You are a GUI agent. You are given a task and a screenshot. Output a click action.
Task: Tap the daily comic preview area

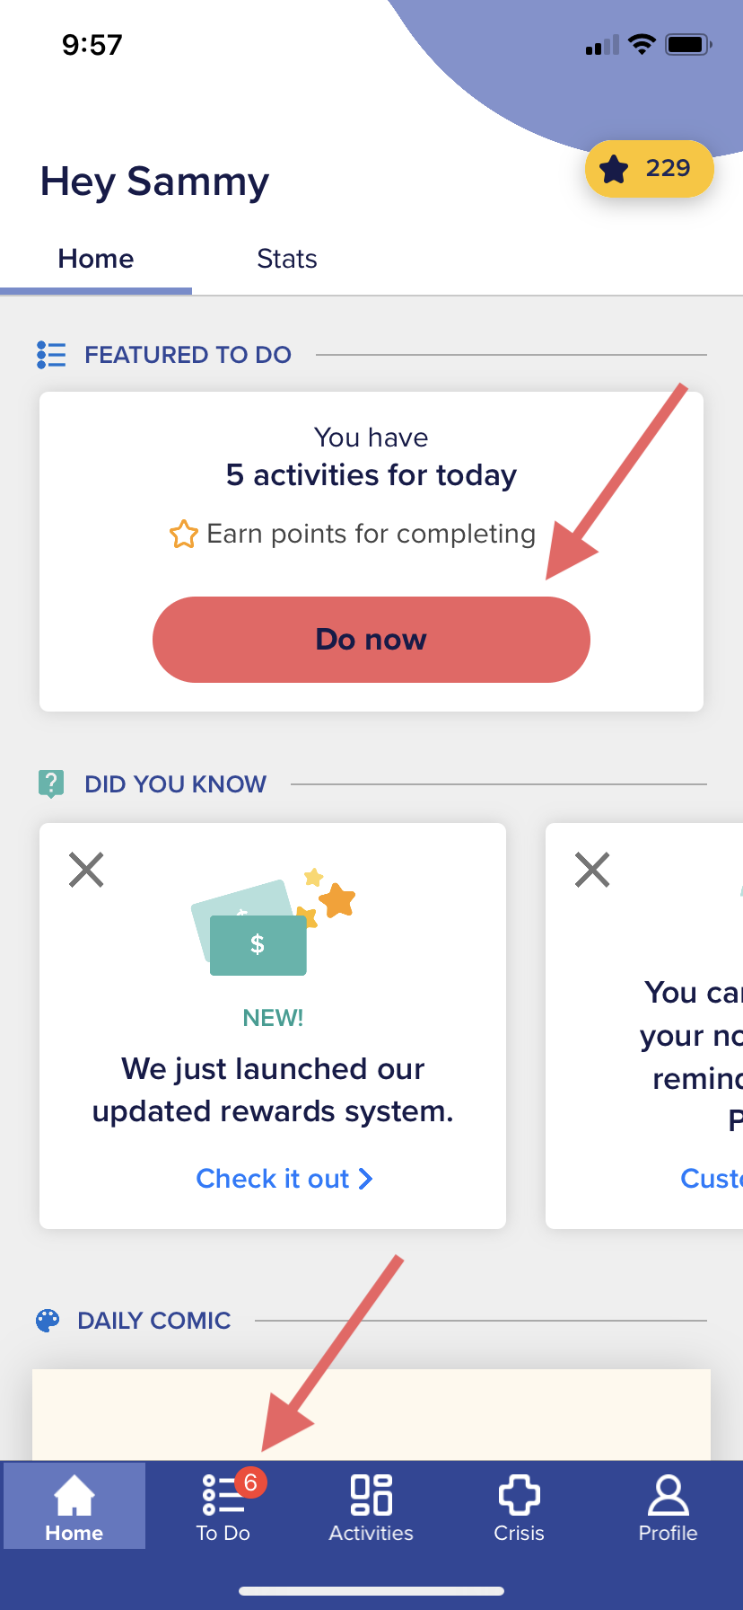click(371, 1414)
